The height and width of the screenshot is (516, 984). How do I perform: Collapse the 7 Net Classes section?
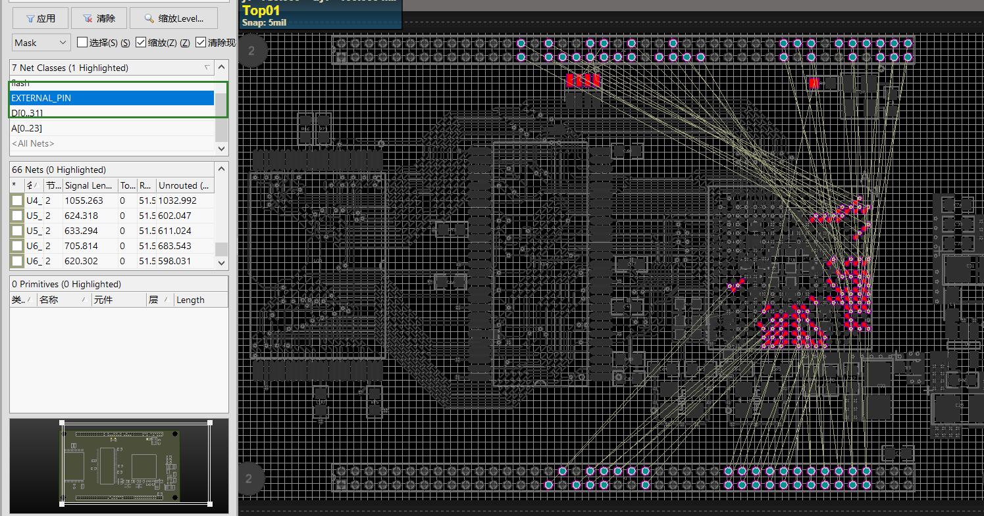(222, 66)
